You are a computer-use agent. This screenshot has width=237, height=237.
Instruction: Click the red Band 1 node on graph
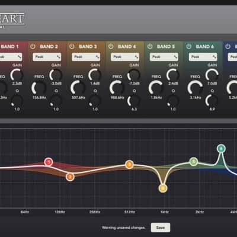pyautogui.click(x=49, y=162)
